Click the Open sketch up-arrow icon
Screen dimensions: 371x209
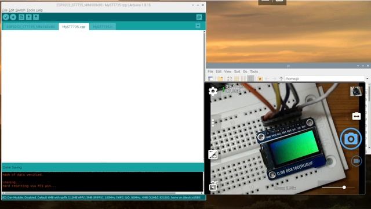[x=29, y=17]
